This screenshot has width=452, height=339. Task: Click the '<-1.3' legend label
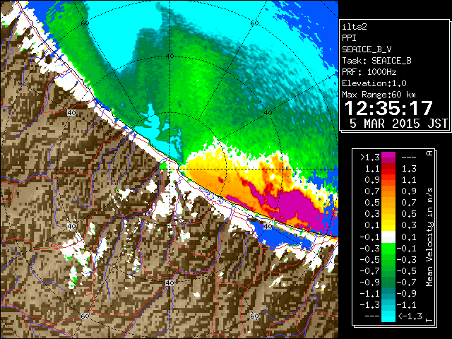[410, 316]
